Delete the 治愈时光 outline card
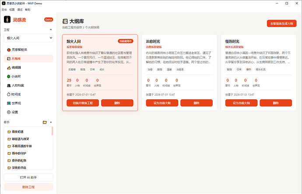This screenshot has width=302, height=194. pos(197,103)
